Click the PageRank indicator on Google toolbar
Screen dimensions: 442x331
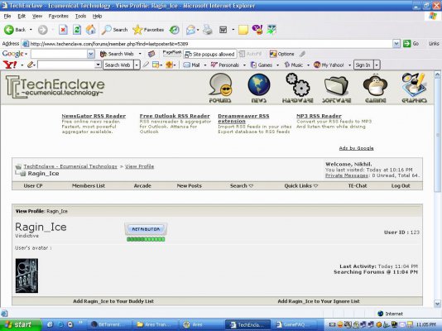[172, 54]
